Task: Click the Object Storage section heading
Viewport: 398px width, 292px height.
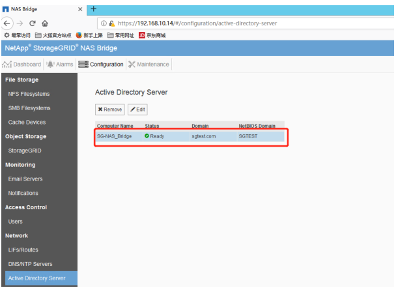Action: point(25,137)
